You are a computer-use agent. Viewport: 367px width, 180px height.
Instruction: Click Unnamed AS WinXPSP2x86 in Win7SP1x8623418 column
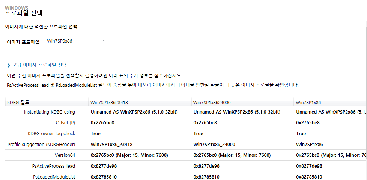click(x=134, y=112)
